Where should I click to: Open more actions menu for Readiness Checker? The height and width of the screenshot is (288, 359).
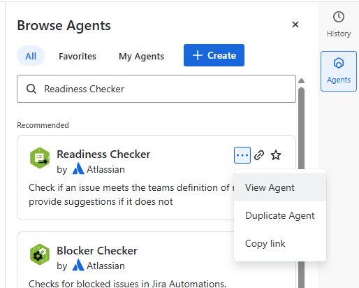coord(242,155)
